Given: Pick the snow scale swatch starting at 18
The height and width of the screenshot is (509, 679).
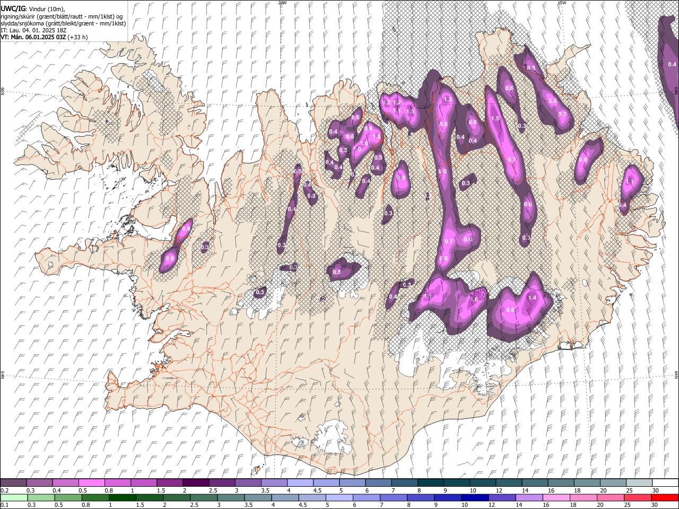Looking at the screenshot, I should click(586, 483).
